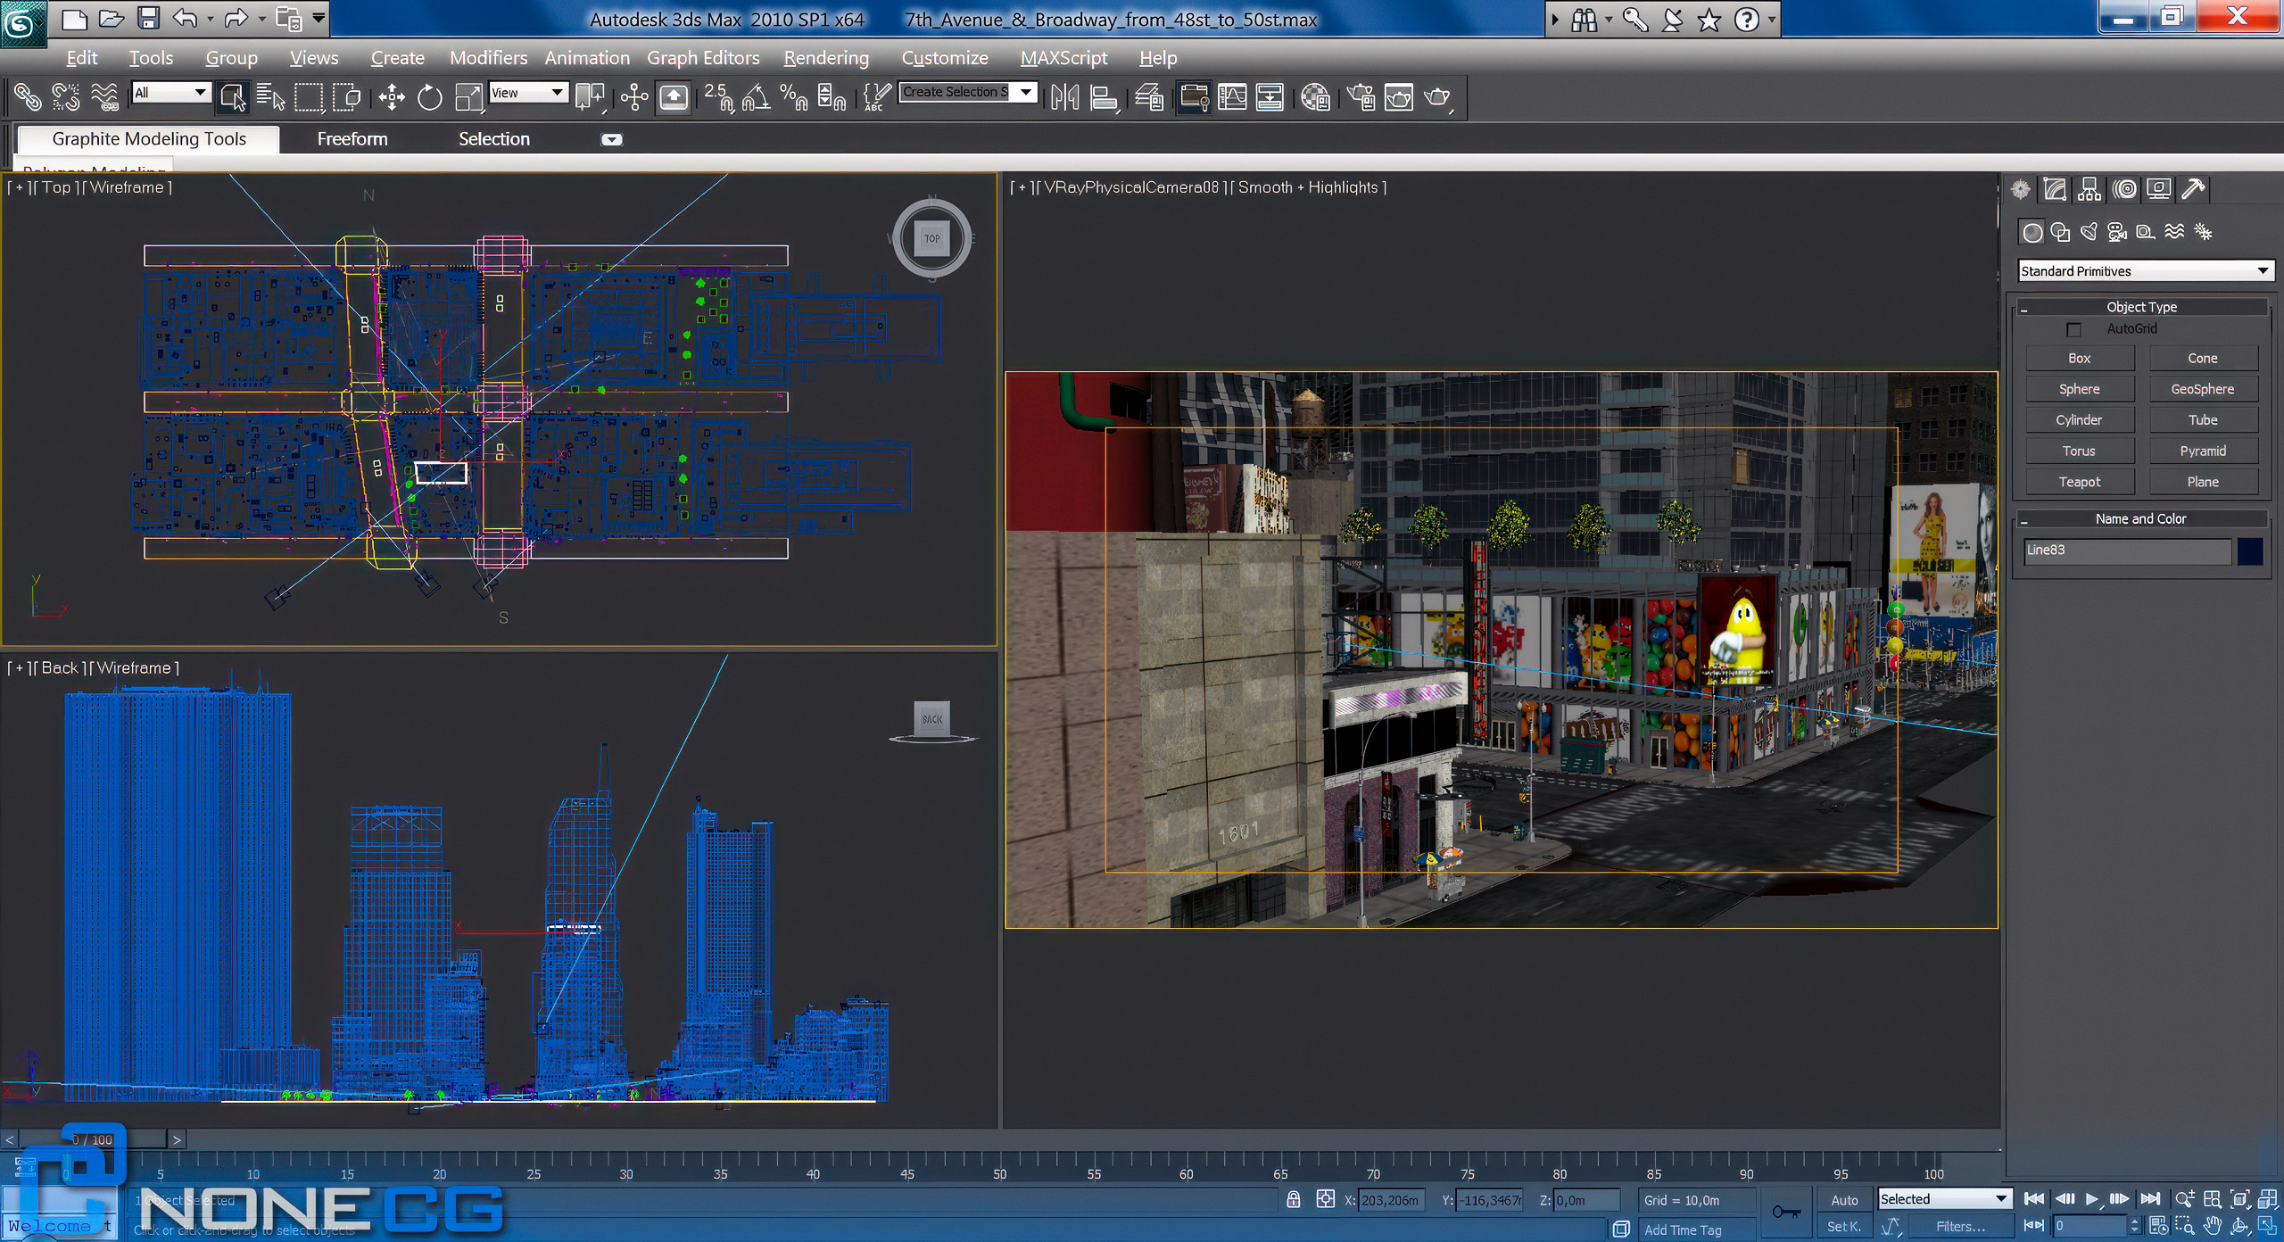Image resolution: width=2284 pixels, height=1242 pixels.
Task: Select the Cameras category icon
Action: click(2117, 232)
